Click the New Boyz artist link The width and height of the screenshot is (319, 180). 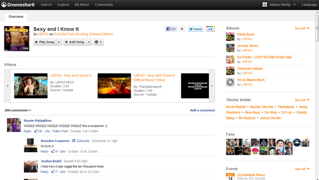point(253,112)
